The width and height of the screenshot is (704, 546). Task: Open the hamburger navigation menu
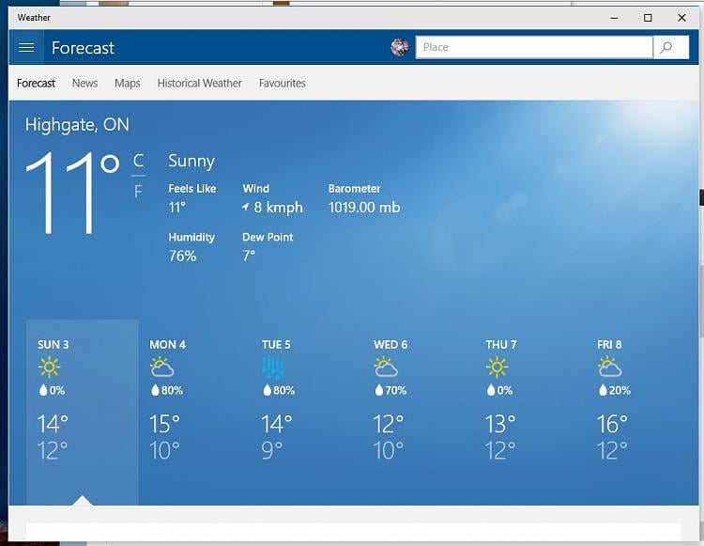click(x=26, y=47)
